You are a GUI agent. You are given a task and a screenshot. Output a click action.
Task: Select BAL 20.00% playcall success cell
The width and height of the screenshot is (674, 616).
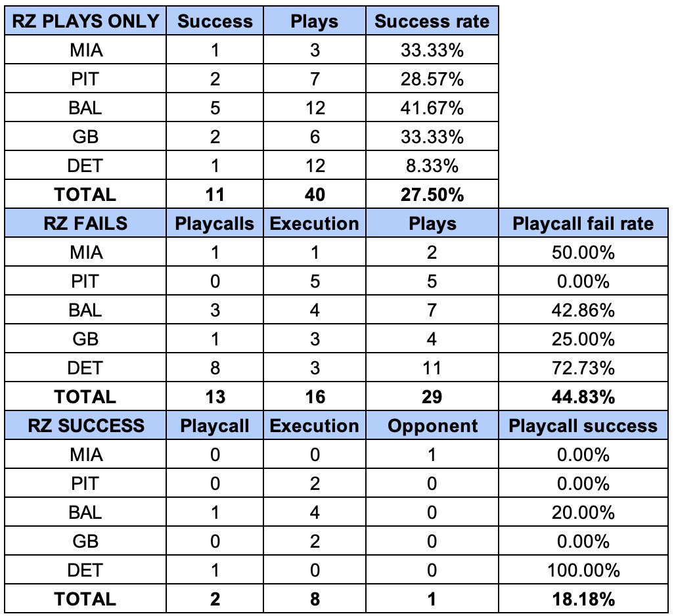coord(583,512)
